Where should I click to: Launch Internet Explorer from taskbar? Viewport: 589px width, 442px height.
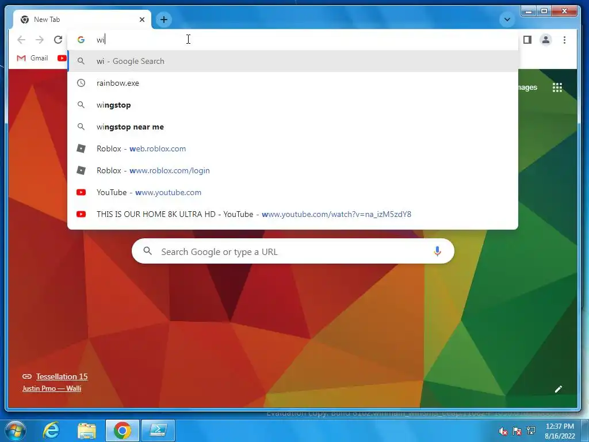51,430
